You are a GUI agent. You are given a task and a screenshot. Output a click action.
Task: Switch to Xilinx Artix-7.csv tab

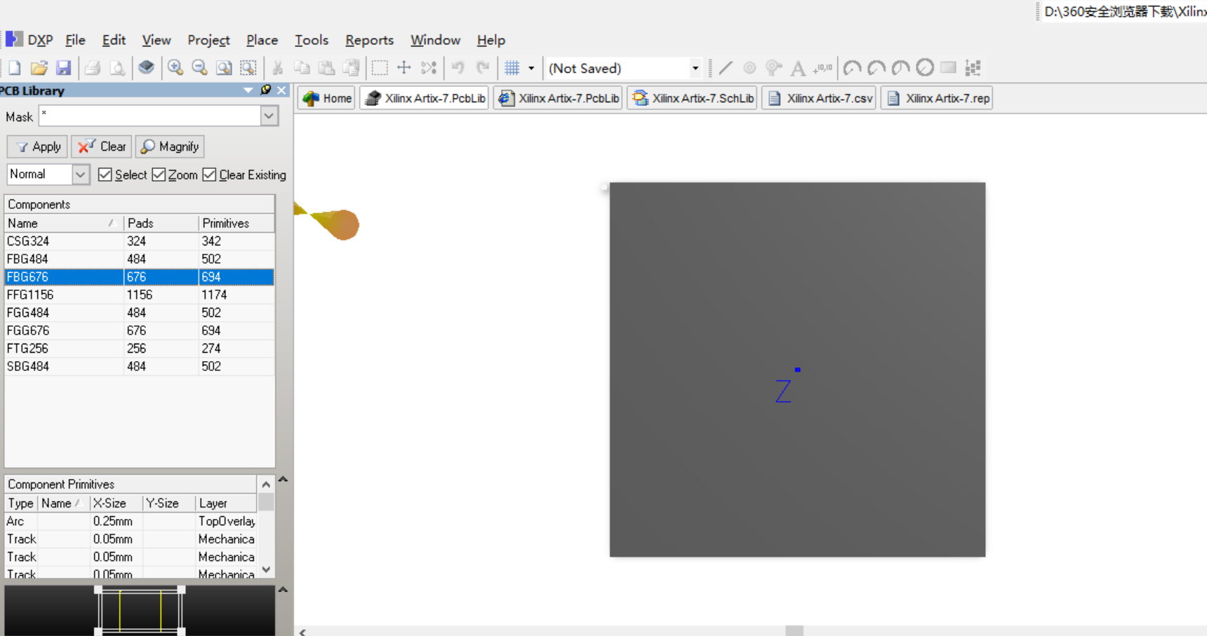pos(820,98)
